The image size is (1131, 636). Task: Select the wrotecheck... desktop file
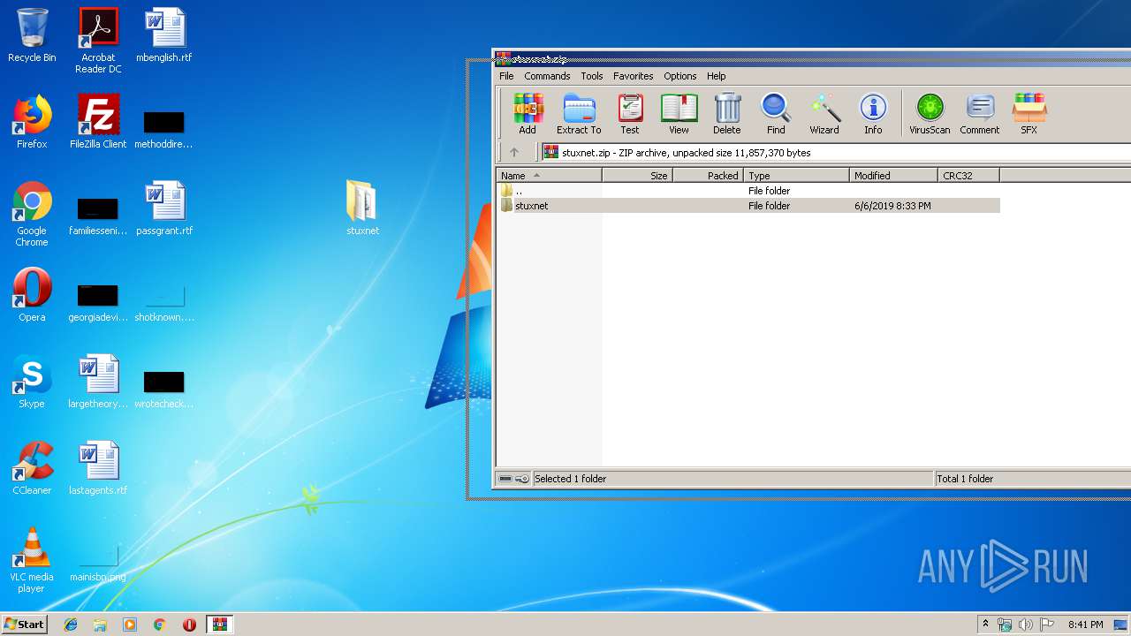pyautogui.click(x=164, y=389)
